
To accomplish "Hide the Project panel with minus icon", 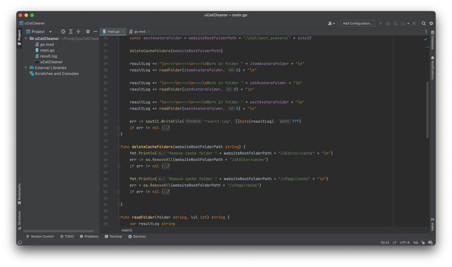I will (95, 32).
